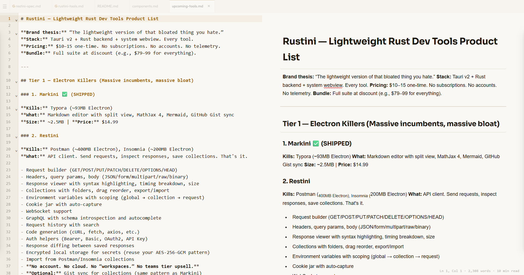Viewport: 524px width, 275px height.
Task: Collapse the Tier 1 section fold on line 10
Action: coord(16,82)
